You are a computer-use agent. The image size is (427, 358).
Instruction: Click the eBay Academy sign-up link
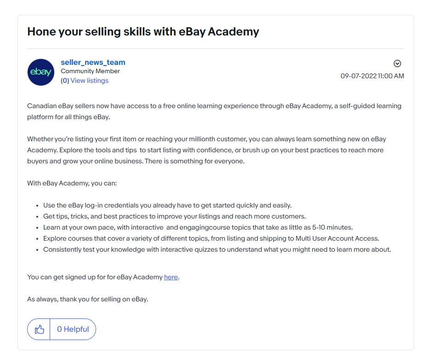click(171, 277)
